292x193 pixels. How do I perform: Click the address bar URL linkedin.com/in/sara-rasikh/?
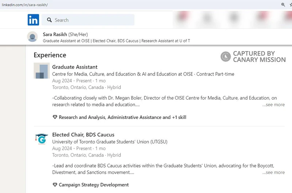(x=25, y=5)
